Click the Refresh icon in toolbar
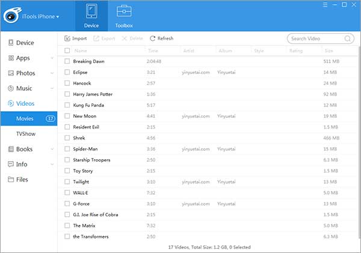Image resolution: width=361 pixels, height=253 pixels. (x=153, y=38)
